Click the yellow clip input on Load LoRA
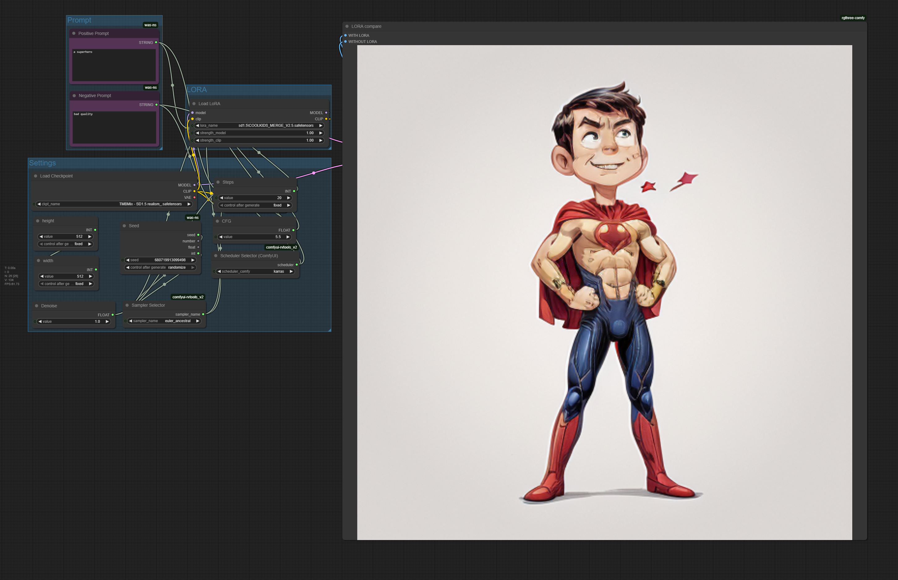The height and width of the screenshot is (580, 898). tap(192, 119)
